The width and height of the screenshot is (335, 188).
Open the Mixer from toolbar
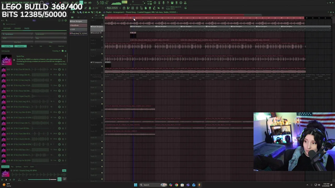pos(137,8)
